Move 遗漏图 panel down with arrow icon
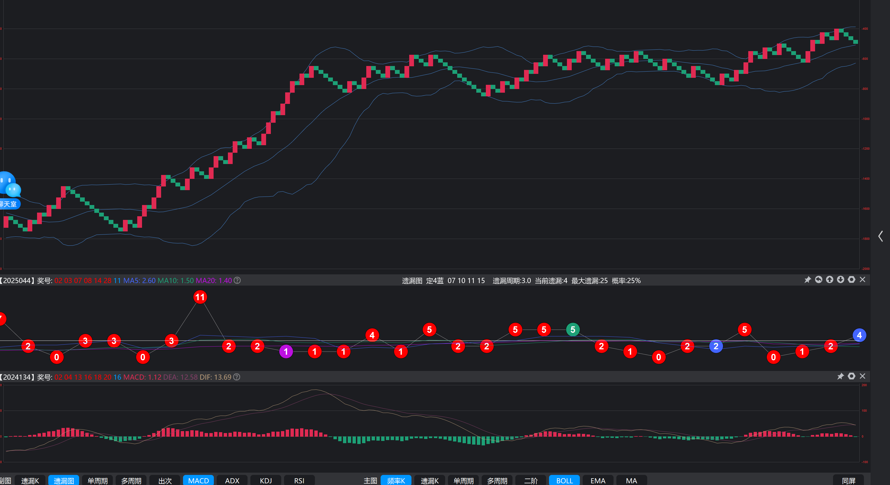The image size is (890, 485). pos(841,280)
